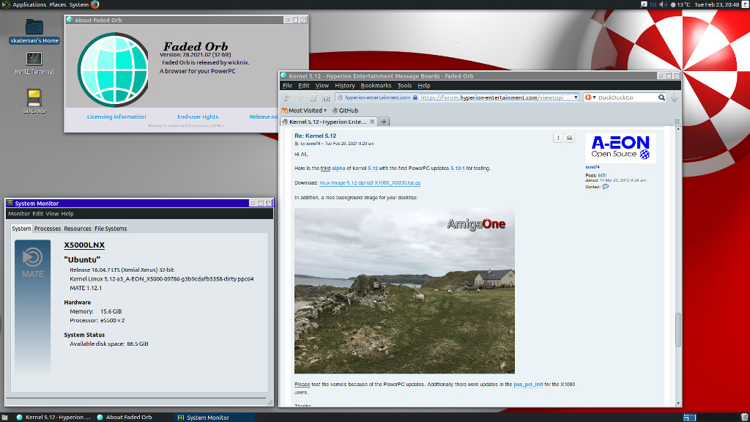Click the Firefox launcher in top panel
This screenshot has width=750, height=422.
coord(94,4)
